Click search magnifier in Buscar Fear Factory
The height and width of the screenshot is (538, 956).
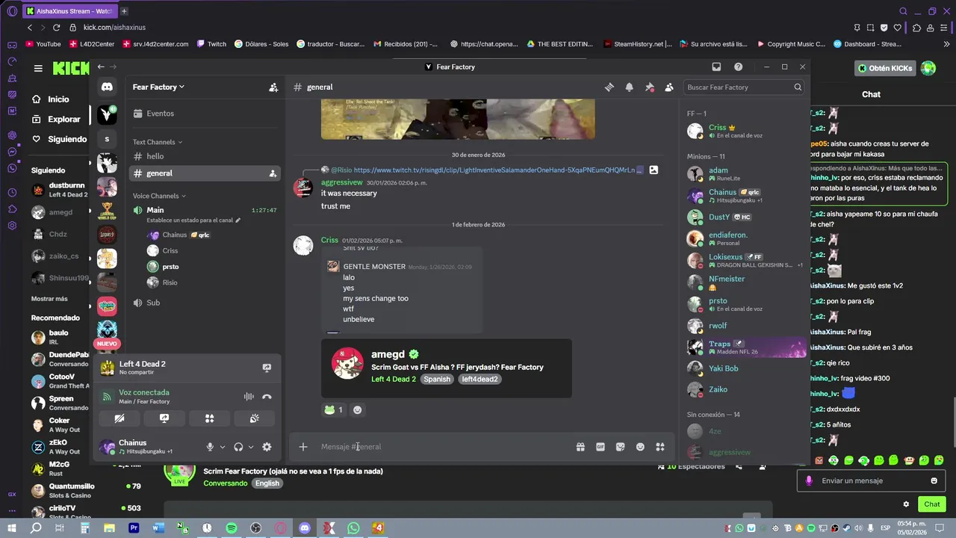(798, 87)
